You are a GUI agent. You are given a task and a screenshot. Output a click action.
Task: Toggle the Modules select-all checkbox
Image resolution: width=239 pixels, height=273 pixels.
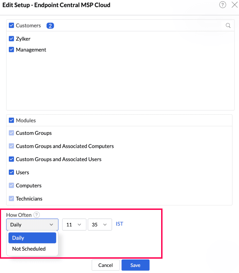(12, 120)
